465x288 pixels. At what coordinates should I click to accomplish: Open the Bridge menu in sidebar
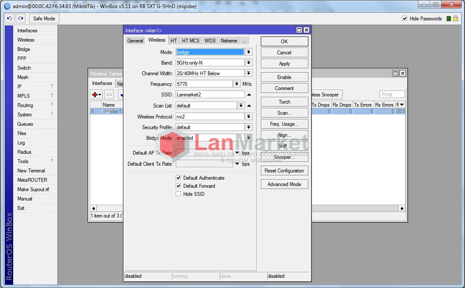point(24,49)
